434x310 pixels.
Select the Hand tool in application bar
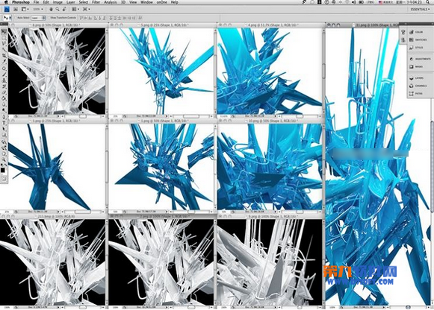point(52,9)
